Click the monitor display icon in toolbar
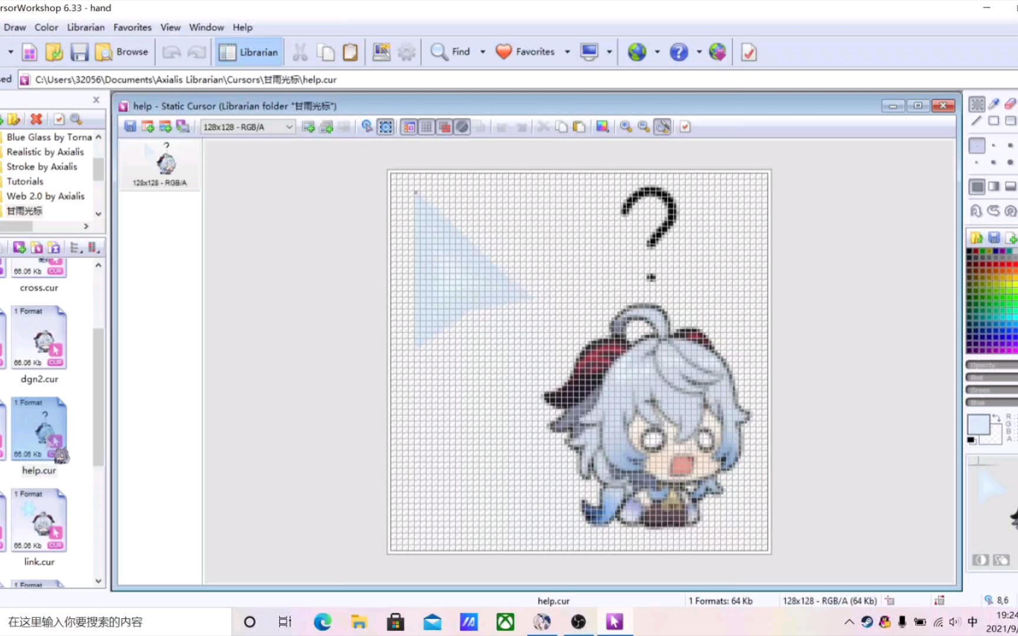1018x636 pixels. (x=589, y=52)
